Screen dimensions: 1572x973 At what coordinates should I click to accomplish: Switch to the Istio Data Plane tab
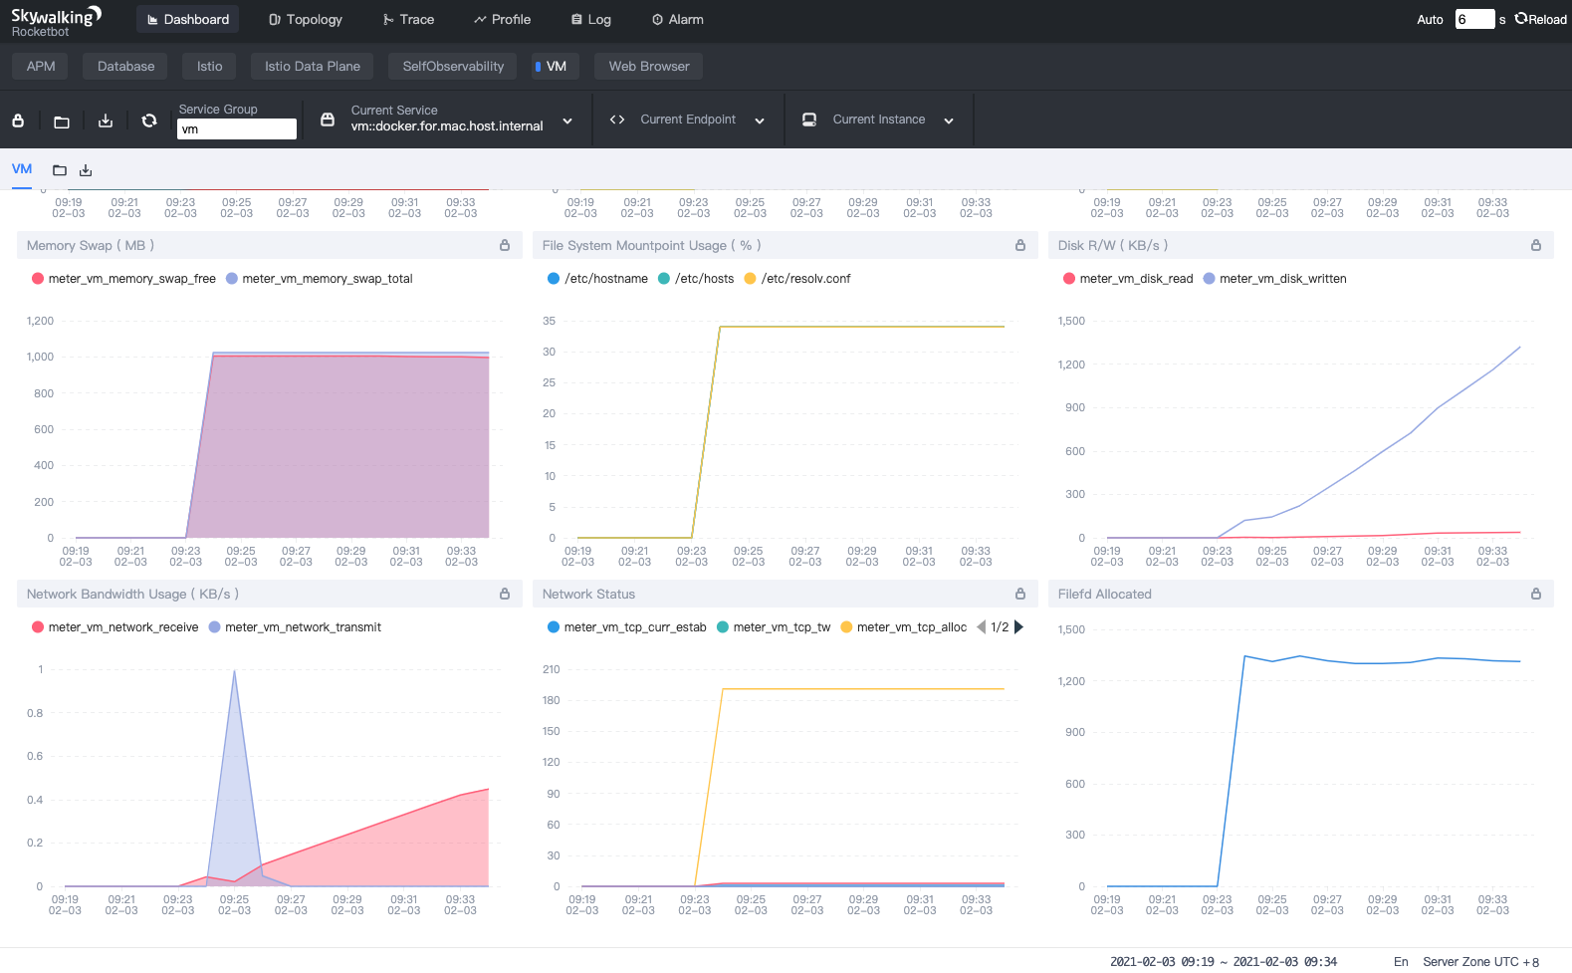pyautogui.click(x=312, y=67)
